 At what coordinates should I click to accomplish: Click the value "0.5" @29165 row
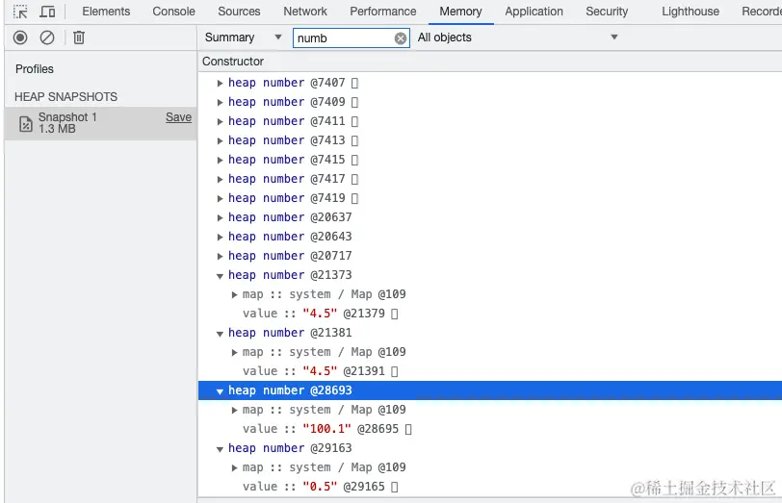coord(490,487)
